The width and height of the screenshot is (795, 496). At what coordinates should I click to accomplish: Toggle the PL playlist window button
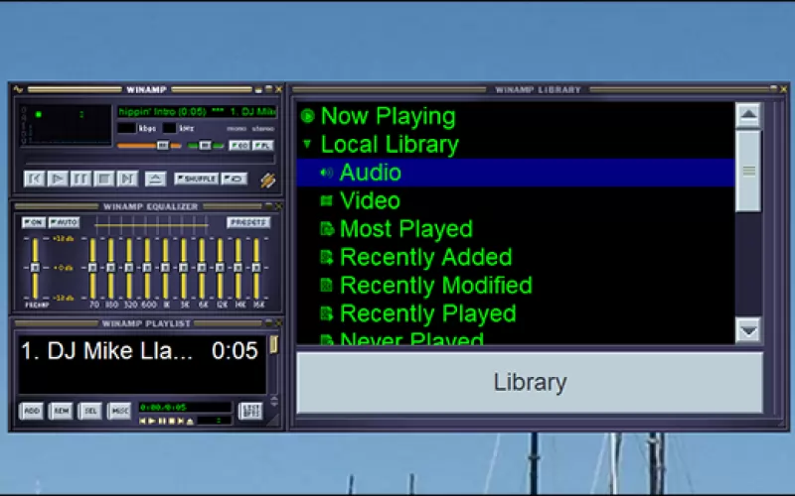263,146
